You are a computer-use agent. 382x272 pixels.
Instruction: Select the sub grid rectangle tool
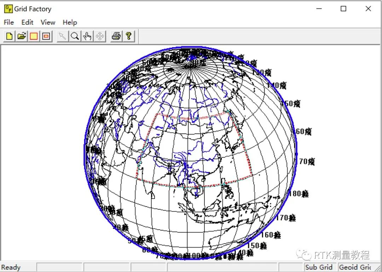click(x=46, y=36)
